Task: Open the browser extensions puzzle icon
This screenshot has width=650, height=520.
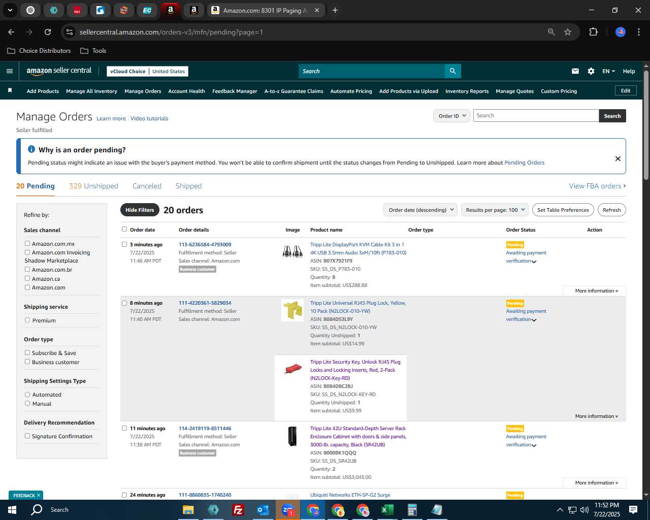Action: click(593, 32)
